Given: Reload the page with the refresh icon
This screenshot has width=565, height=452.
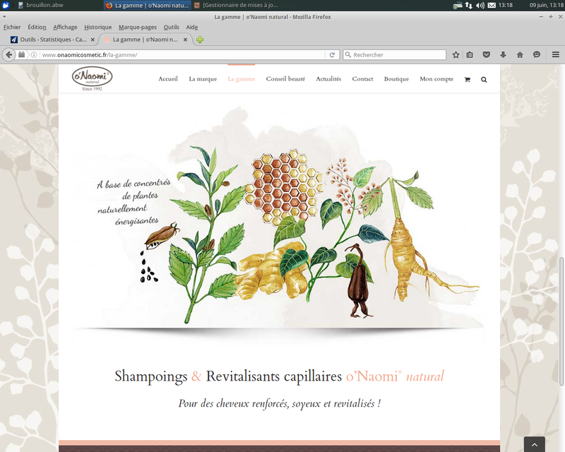Looking at the screenshot, I should pos(332,55).
